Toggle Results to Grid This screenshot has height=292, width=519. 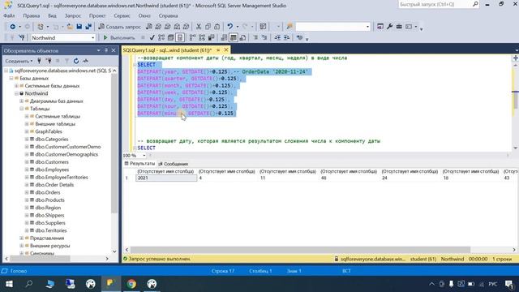point(234,38)
